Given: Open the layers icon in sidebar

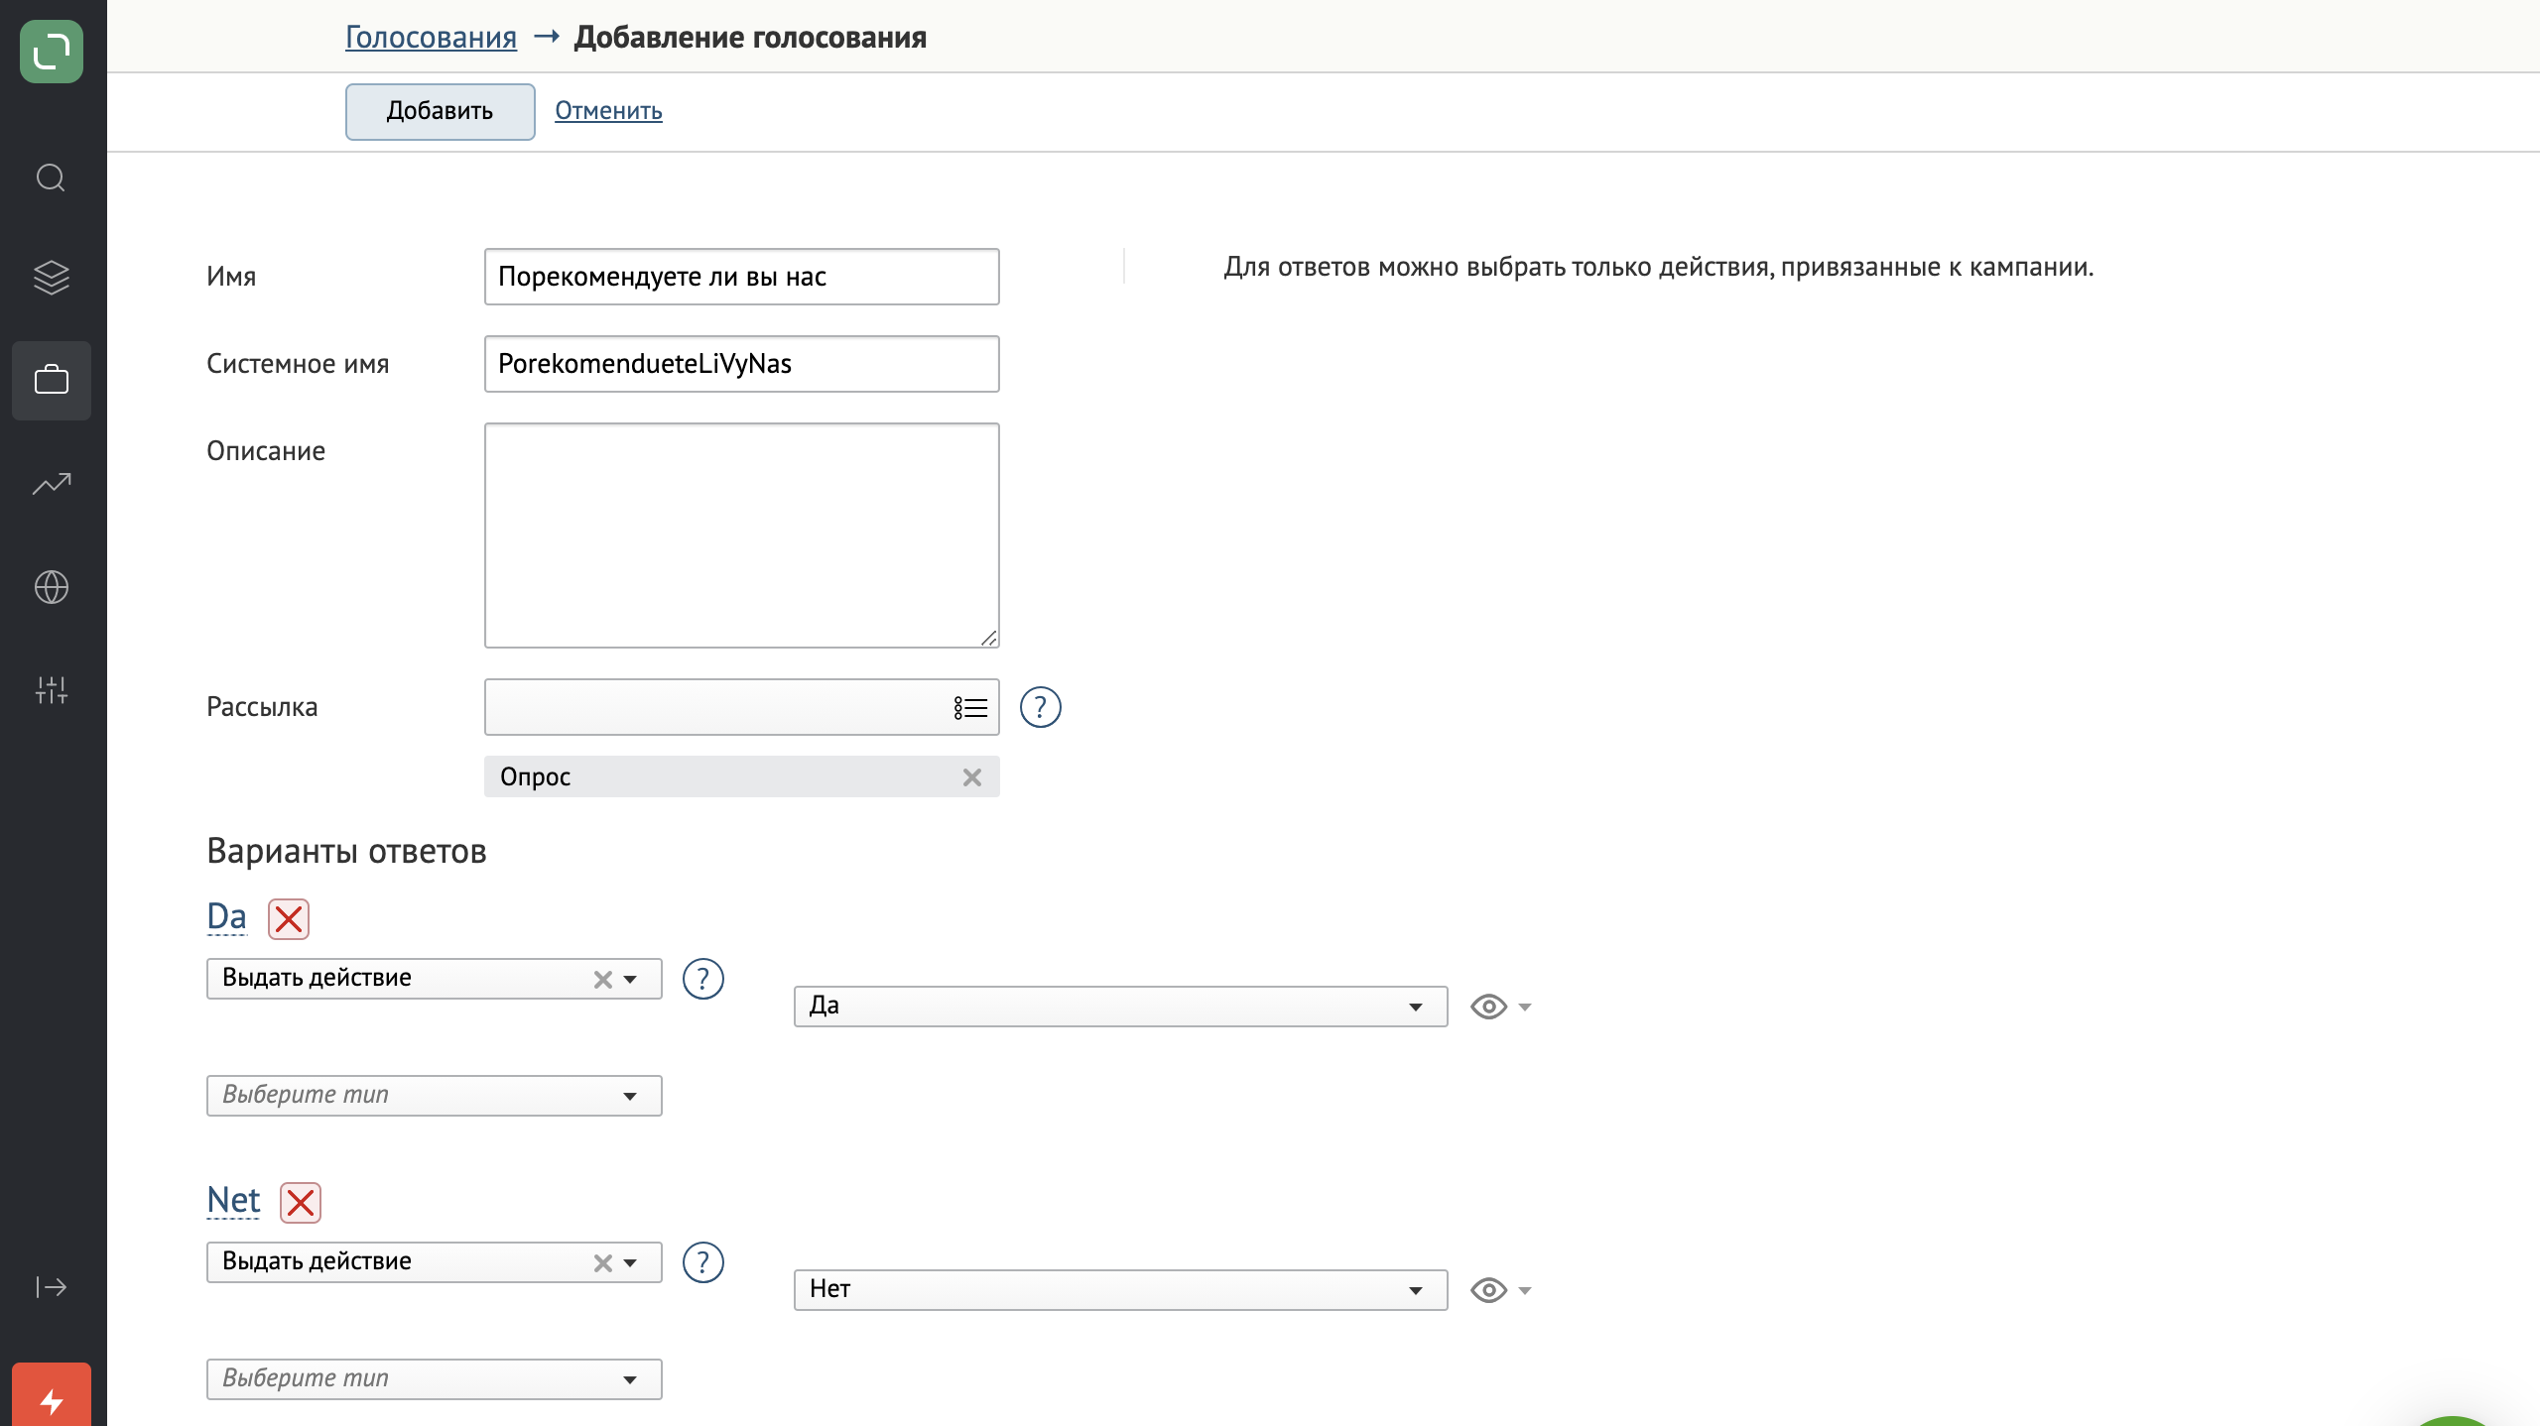Looking at the screenshot, I should (52, 278).
